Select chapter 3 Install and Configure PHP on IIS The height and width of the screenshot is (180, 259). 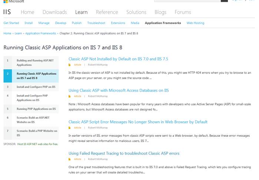(36, 87)
